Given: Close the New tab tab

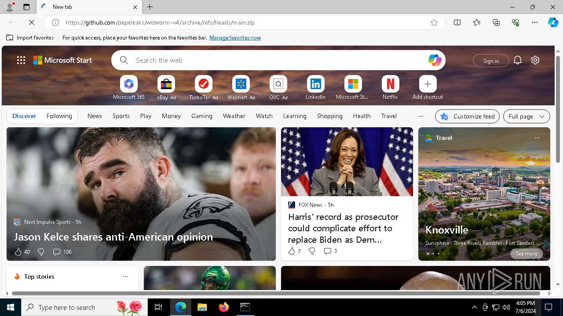Looking at the screenshot, I should point(135,7).
